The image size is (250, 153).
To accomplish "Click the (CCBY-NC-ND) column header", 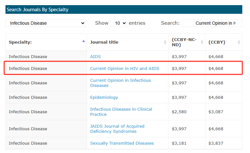I will click(x=187, y=42).
